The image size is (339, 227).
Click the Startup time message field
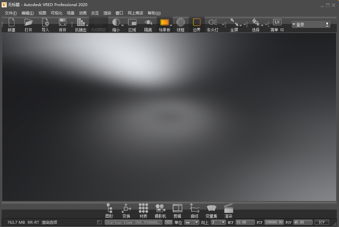click(134, 222)
